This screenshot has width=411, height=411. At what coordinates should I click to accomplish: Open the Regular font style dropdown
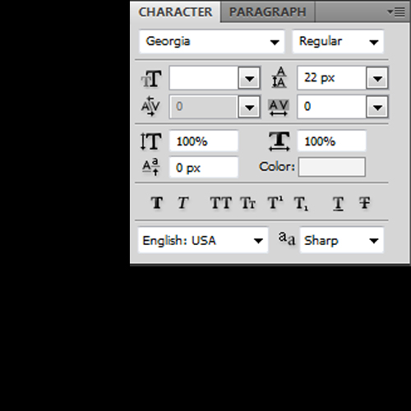[x=338, y=42]
